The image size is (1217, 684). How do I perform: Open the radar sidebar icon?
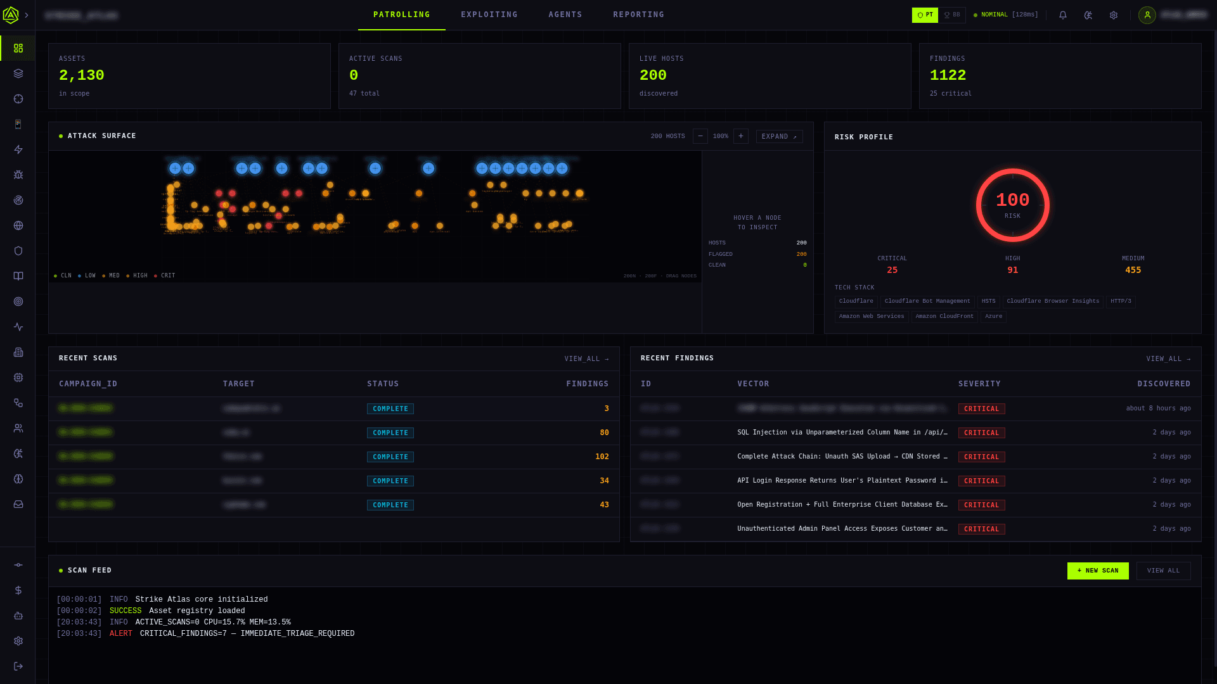point(18,200)
